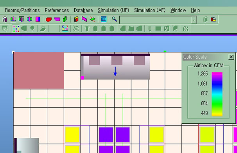Click inside the empty toolbar text field
Screen dimensions: 237x153
155,20
